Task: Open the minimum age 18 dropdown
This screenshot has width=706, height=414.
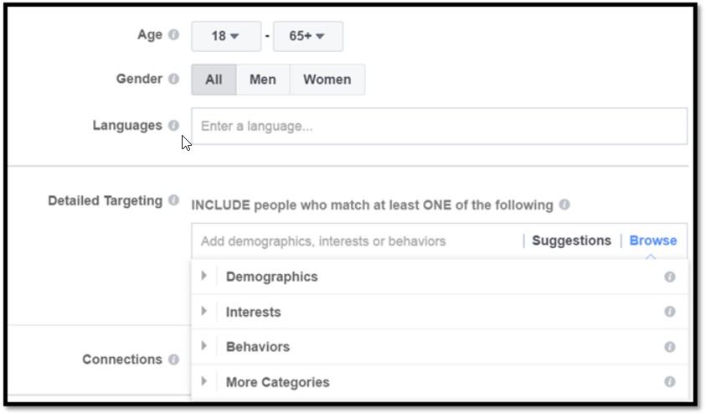Action: pos(224,36)
